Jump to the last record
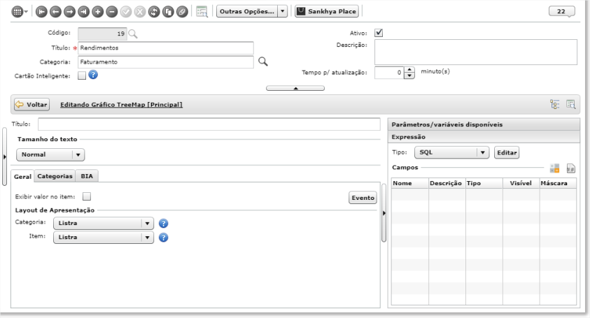 pyautogui.click(x=83, y=12)
